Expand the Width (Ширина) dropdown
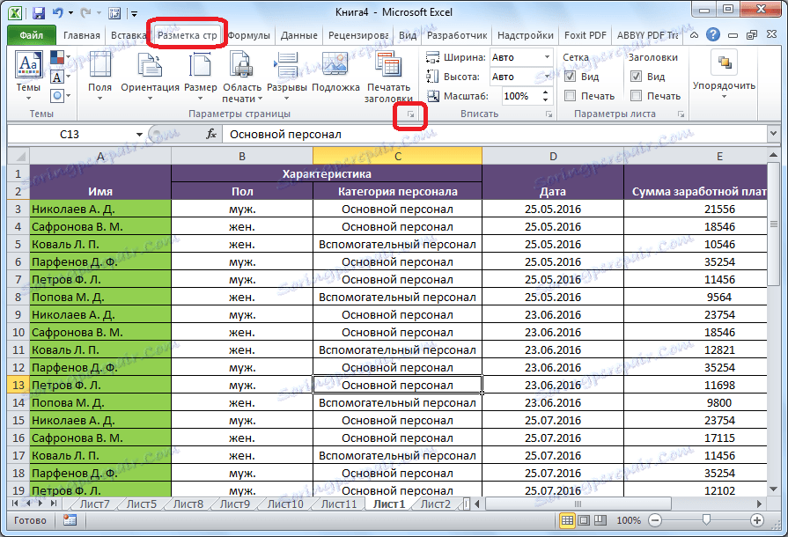Image resolution: width=788 pixels, height=537 pixels. tap(546, 57)
